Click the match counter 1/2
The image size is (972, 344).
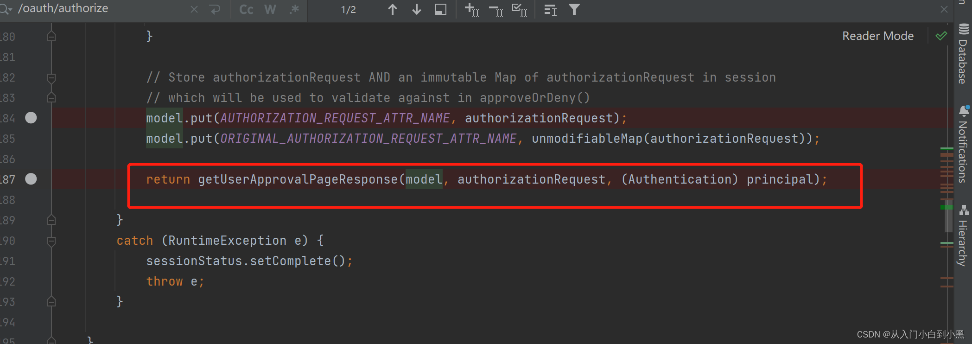tap(349, 10)
